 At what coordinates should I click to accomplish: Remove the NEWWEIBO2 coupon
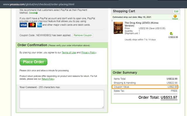[x=83, y=35]
